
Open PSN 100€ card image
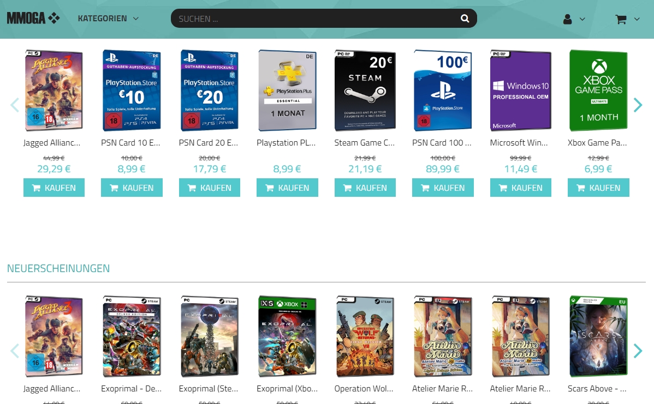pyautogui.click(x=443, y=91)
